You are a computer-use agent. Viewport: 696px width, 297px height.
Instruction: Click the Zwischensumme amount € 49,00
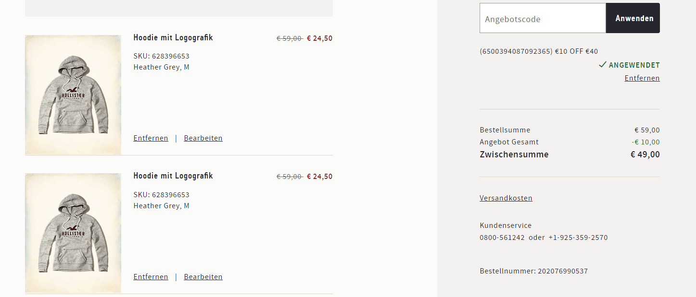pos(645,154)
